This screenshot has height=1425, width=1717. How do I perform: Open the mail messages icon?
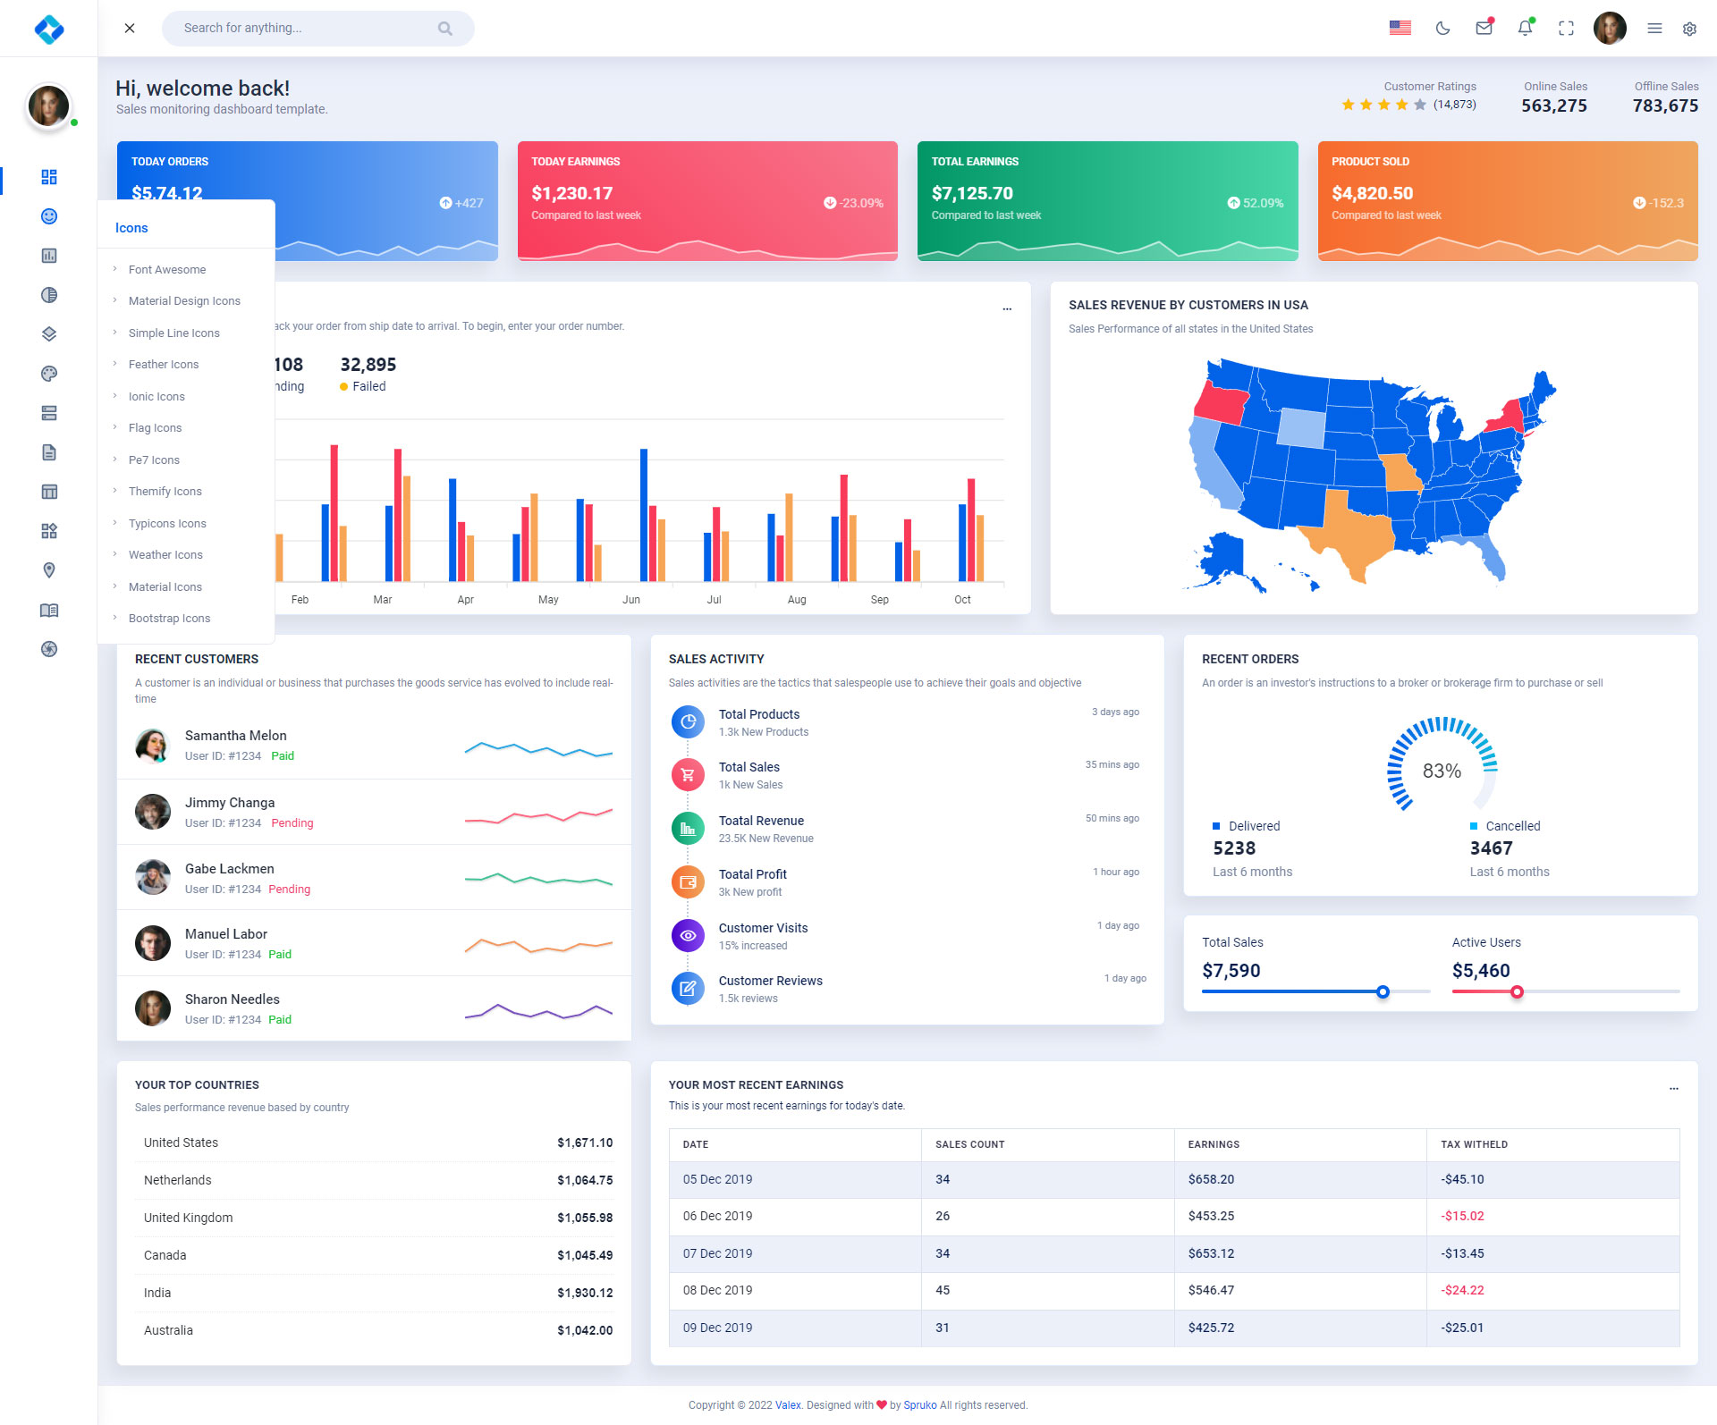click(x=1484, y=29)
